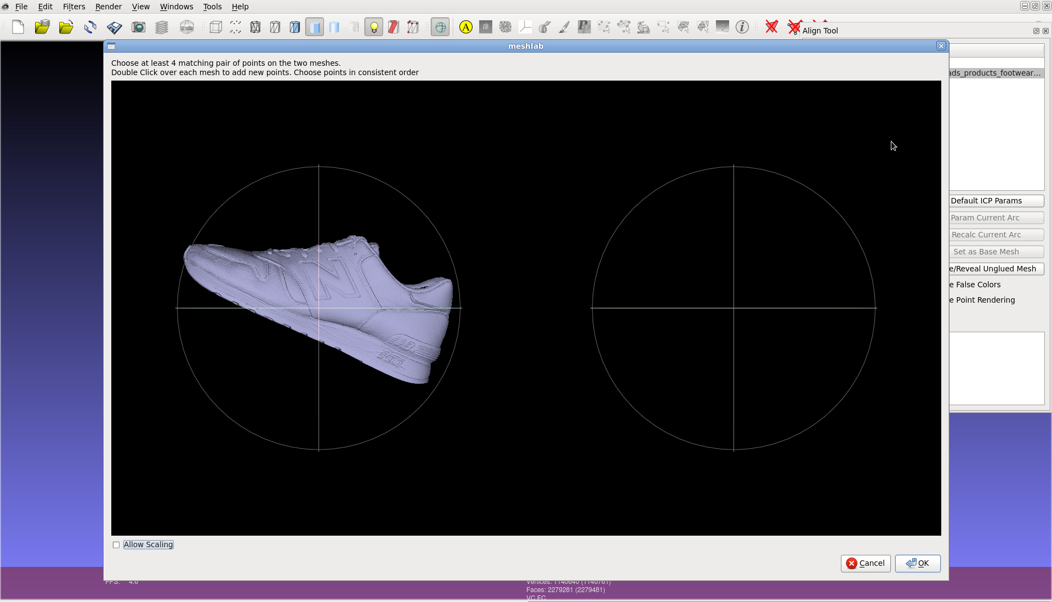Click Hide/Reveal Unglued Mesh button
The image size is (1052, 602).
(x=996, y=269)
